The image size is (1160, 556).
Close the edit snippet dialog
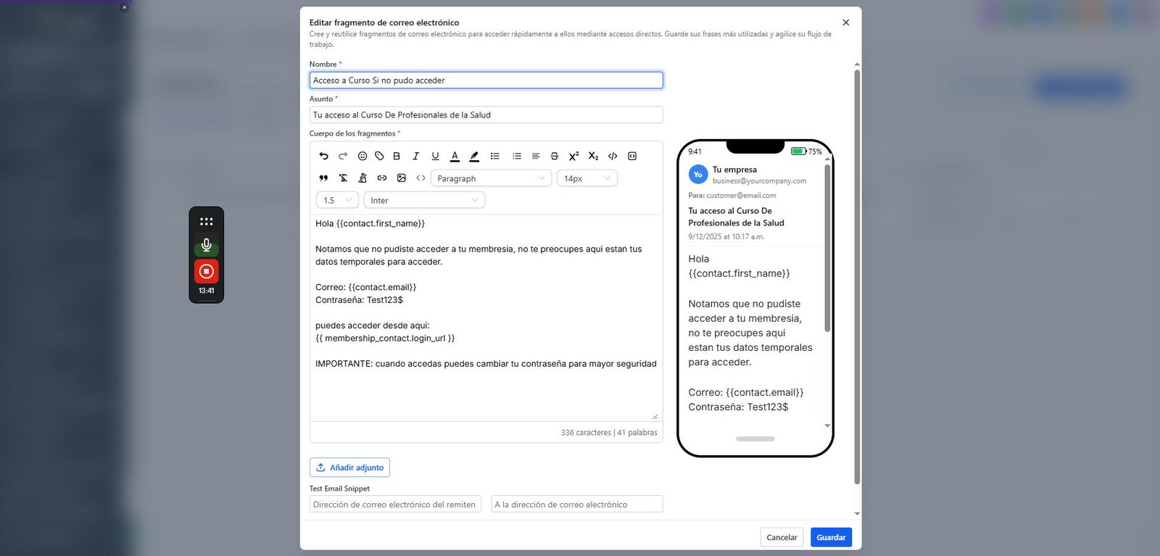845,22
